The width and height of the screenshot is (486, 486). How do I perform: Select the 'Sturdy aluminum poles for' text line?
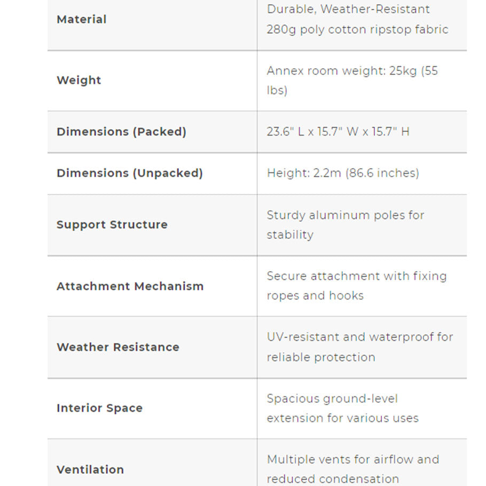click(345, 215)
